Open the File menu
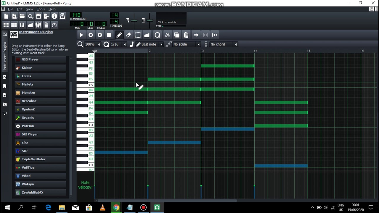379x213 pixels. (x=10, y=9)
